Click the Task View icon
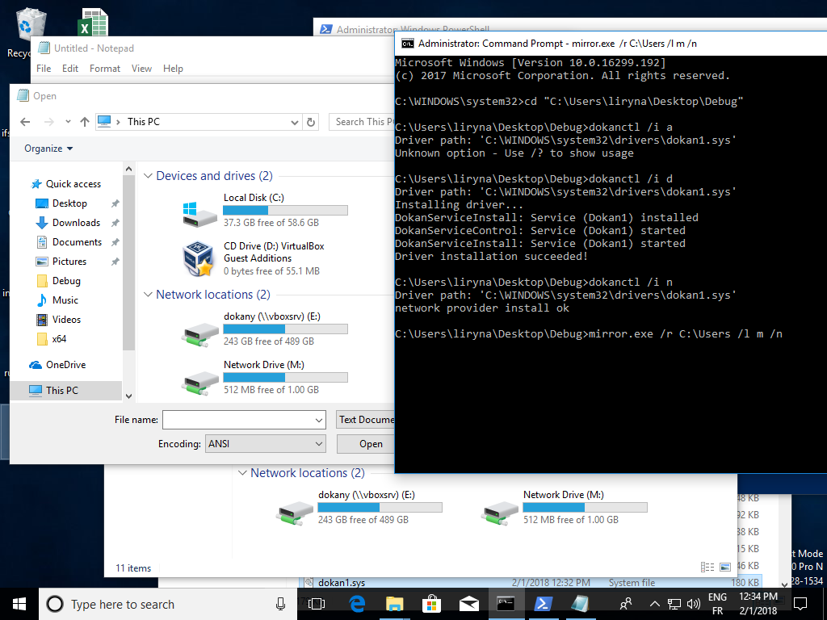This screenshot has height=620, width=827. pos(316,603)
